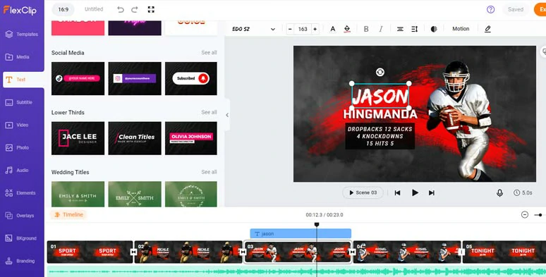Open the text highlight fill color
Screen dimensions: 546x277
pos(347,29)
